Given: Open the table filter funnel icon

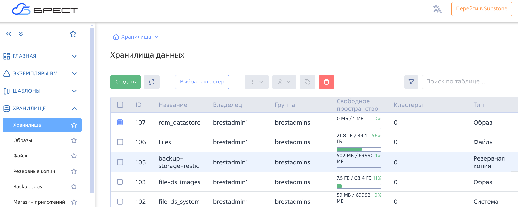Looking at the screenshot, I should (411, 82).
